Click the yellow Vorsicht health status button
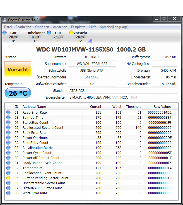Image resolution: width=183 pixels, height=205 pixels. [18, 69]
